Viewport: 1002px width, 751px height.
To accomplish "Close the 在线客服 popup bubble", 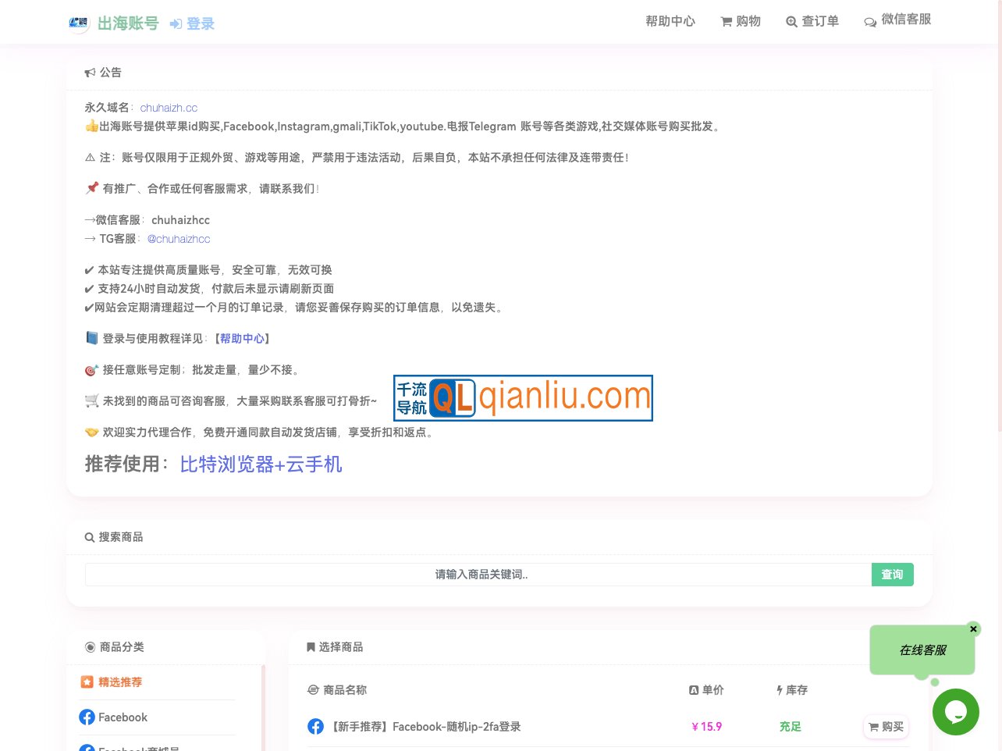I will coord(973,628).
